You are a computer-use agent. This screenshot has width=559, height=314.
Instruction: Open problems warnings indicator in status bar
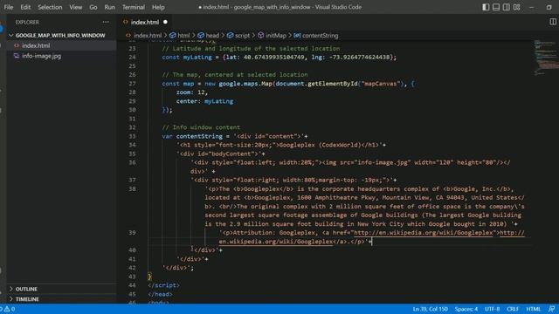(x=8, y=309)
